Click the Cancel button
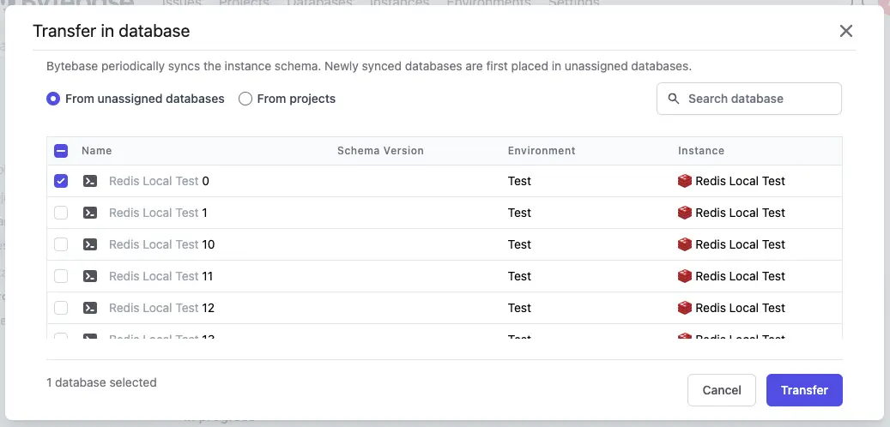Viewport: 890px width, 427px height. point(722,390)
